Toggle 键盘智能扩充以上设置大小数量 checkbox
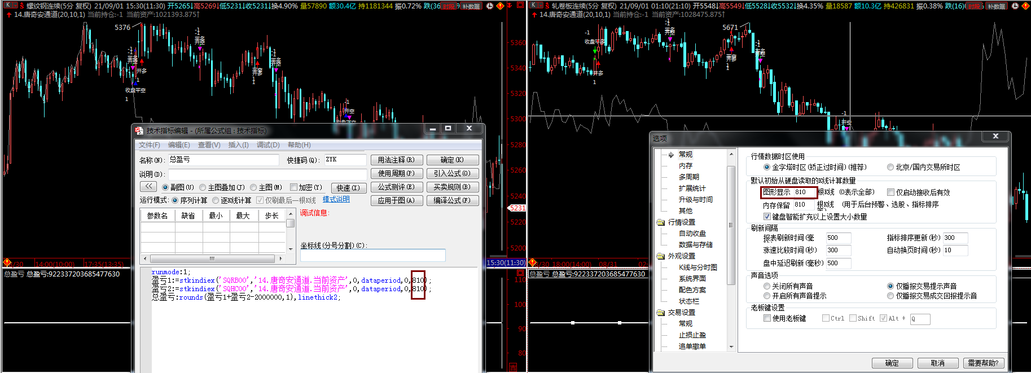This screenshot has width=1031, height=373. coord(767,217)
